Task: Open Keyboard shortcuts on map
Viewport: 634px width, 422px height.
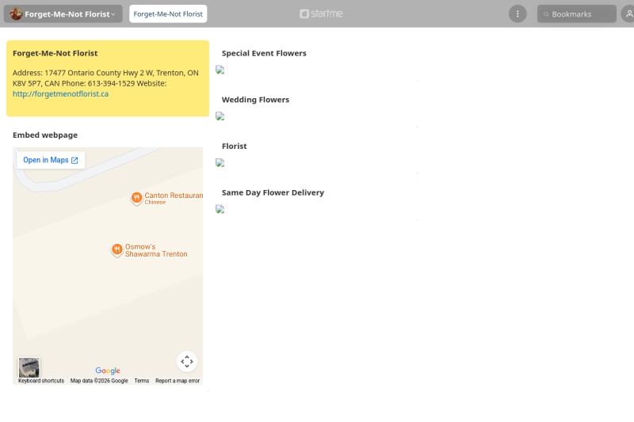Action: [41, 381]
